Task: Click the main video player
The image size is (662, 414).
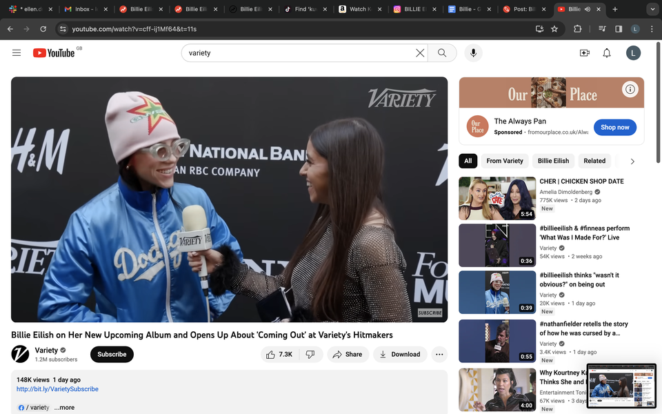Action: 229,199
